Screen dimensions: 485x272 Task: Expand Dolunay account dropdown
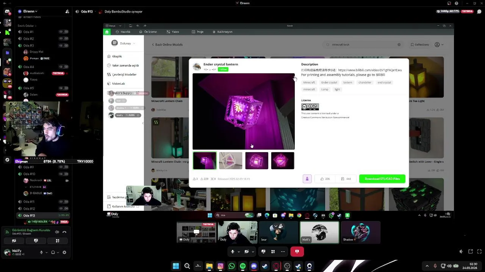click(x=134, y=43)
